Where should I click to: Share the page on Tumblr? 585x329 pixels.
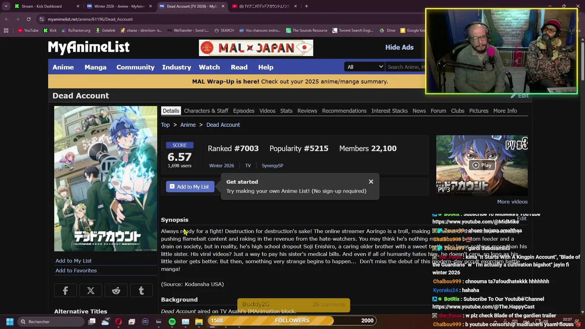click(x=141, y=291)
